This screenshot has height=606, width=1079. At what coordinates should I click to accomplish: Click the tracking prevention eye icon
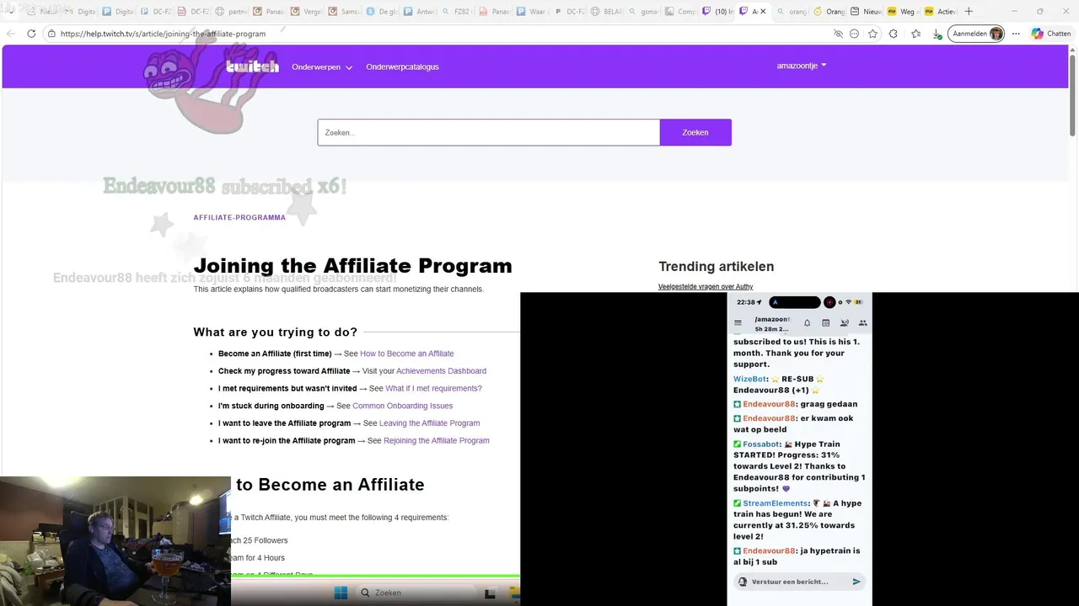(838, 34)
